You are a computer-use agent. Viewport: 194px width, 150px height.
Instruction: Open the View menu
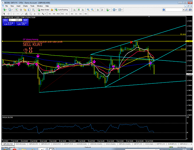[x=12, y=6]
